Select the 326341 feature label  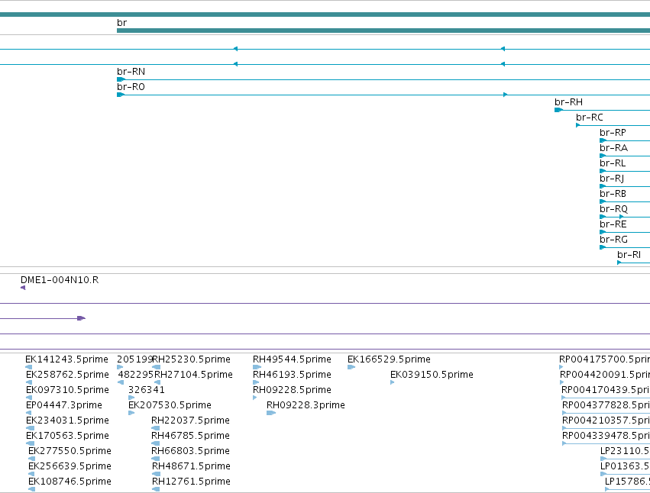147,390
